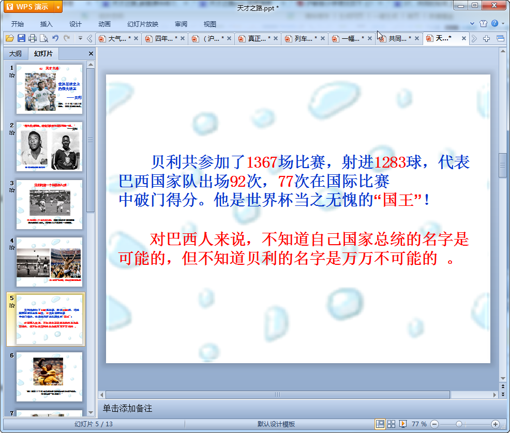Image resolution: width=510 pixels, height=433 pixels.
Task: Switch to normal view in status bar
Action: point(380,424)
